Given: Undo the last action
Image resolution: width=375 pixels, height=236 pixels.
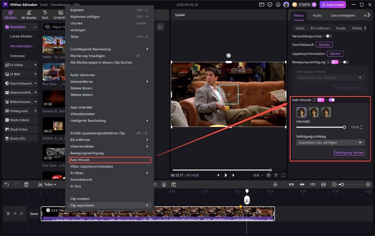Looking at the screenshot, I should coord(7,184).
